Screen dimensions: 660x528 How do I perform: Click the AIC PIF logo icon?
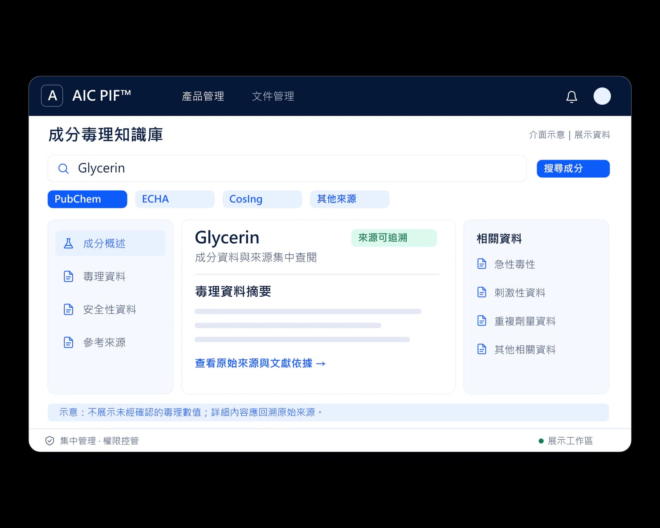tap(52, 96)
